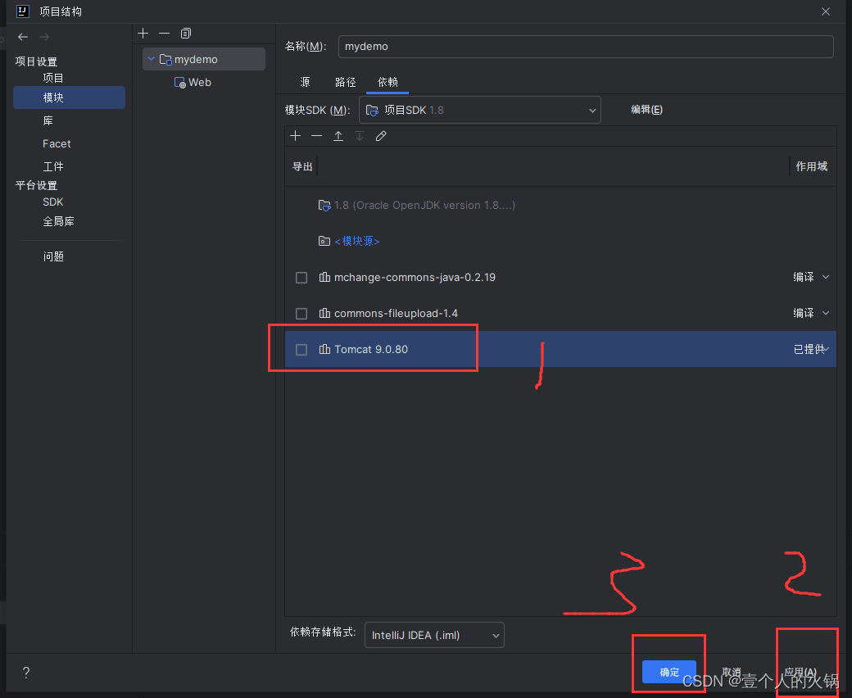This screenshot has width=852, height=698.
Task: Toggle export checkbox for mchange-commons-java-0.2.19
Action: (301, 278)
